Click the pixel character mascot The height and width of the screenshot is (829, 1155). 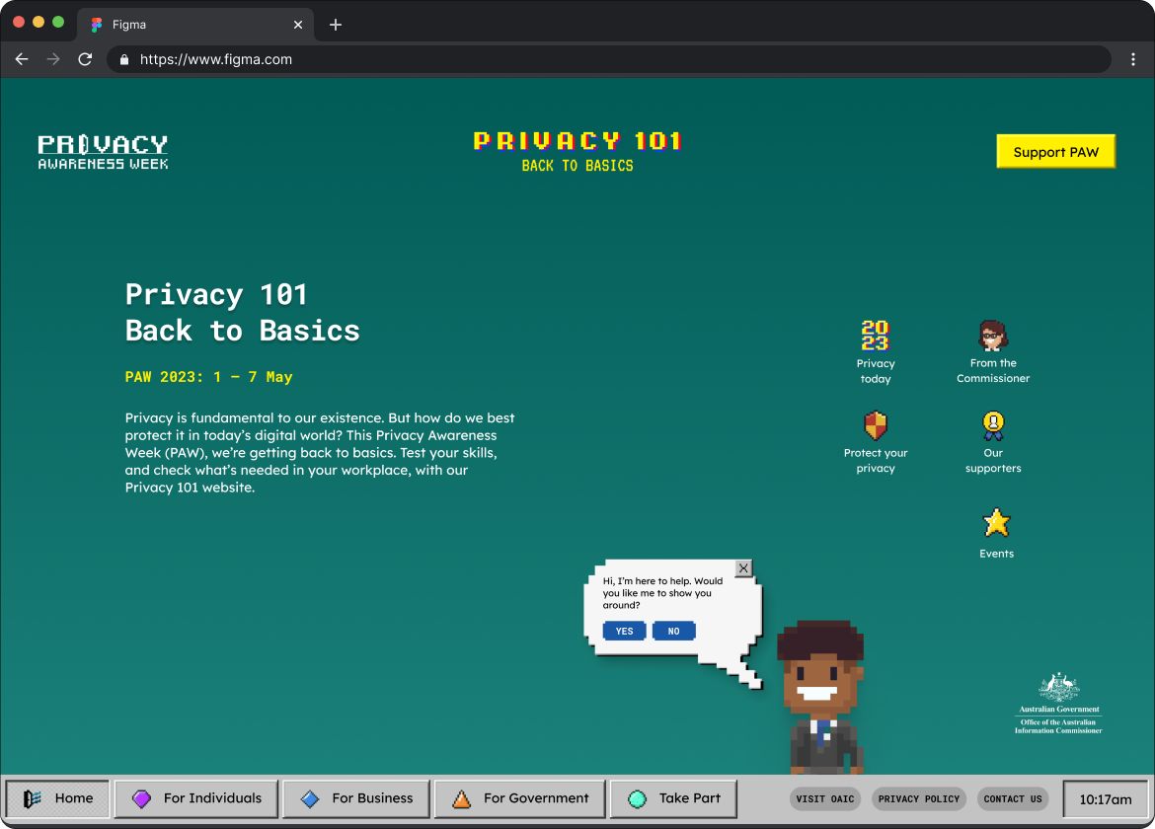[820, 697]
